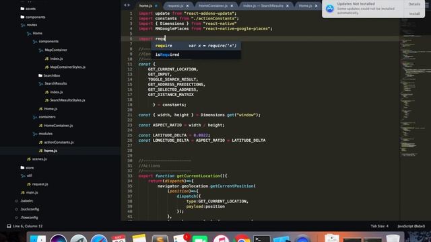Open the .babelrc file
This screenshot has height=242, width=431.
pos(24,201)
